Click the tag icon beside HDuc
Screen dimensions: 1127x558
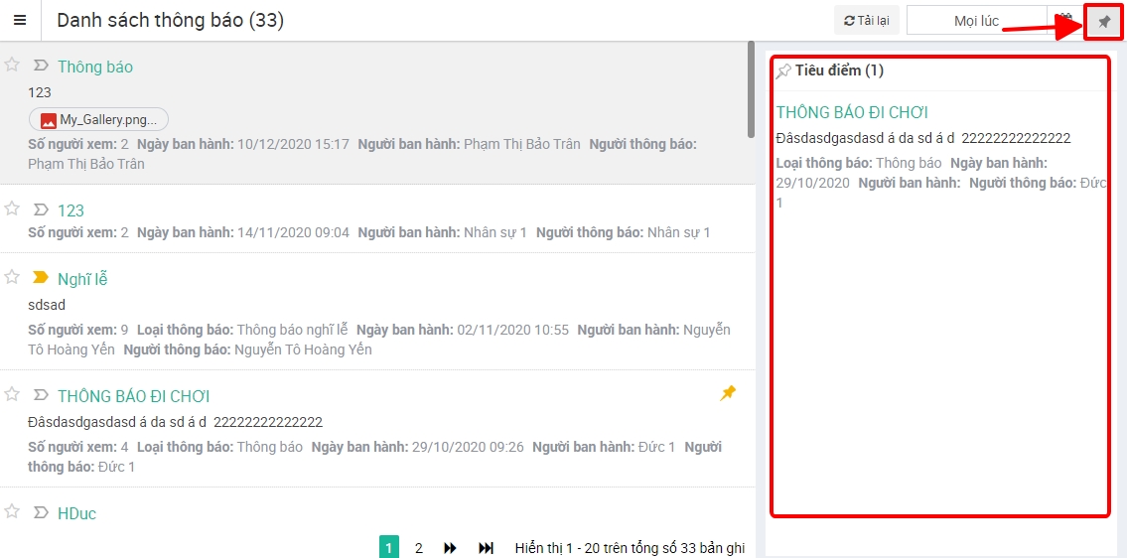click(x=41, y=512)
